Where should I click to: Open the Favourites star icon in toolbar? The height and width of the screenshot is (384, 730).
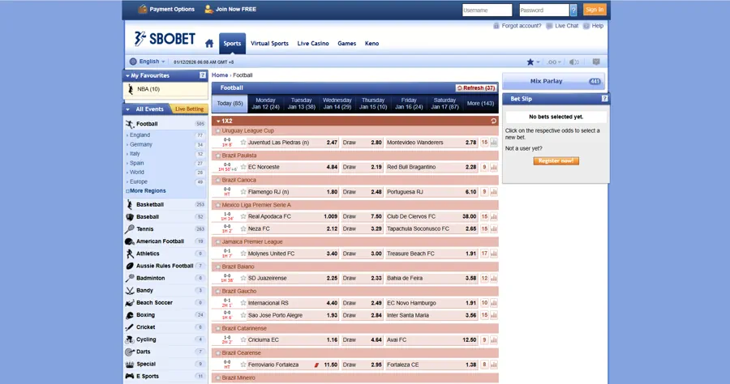530,62
